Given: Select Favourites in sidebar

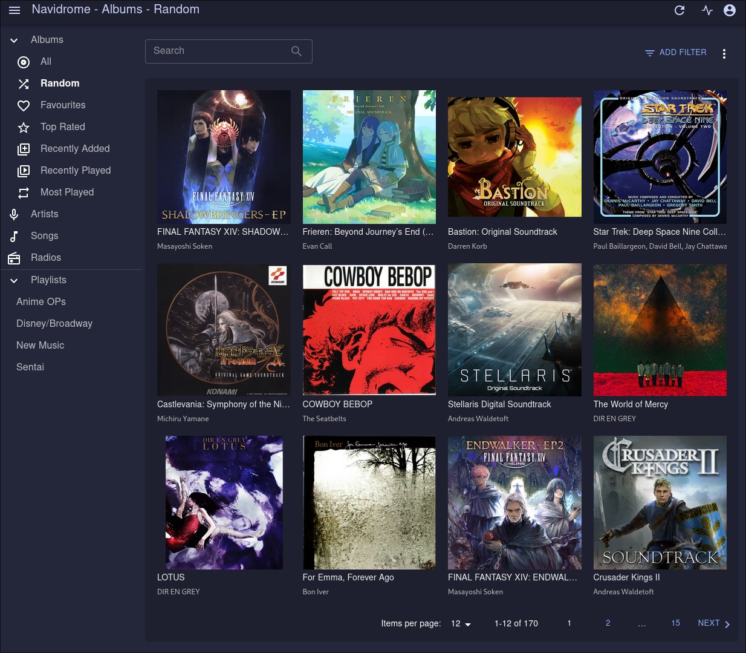Looking at the screenshot, I should coord(63,105).
